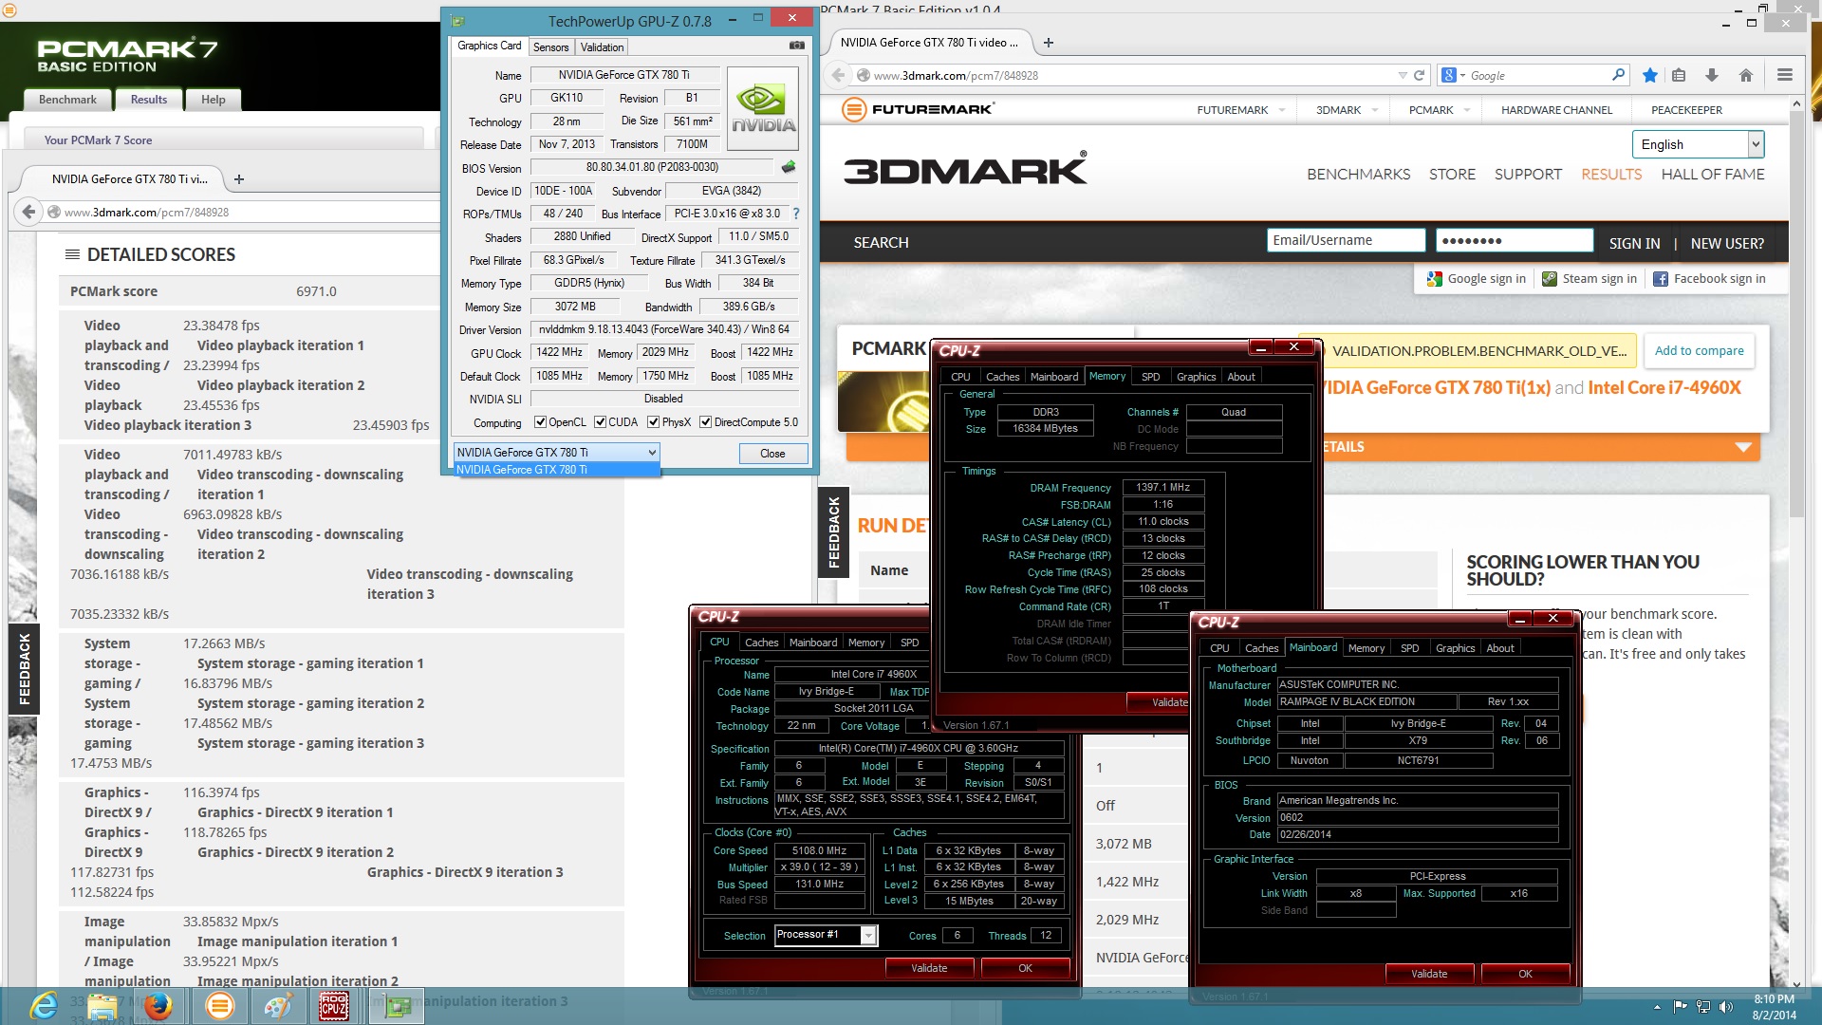This screenshot has height=1025, width=1822.
Task: Open Graphics tab in CPU-Z Mainboard window
Action: (1455, 648)
